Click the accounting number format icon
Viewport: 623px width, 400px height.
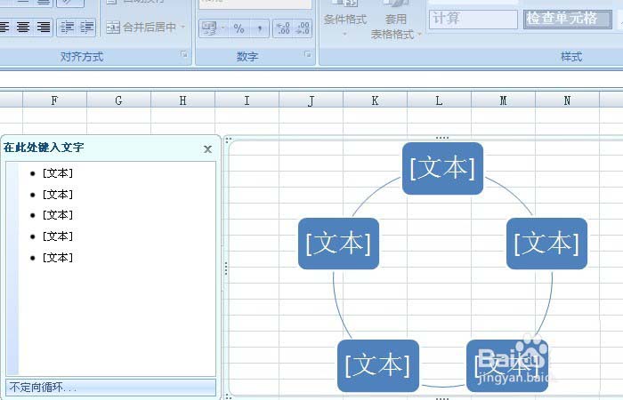[x=209, y=28]
